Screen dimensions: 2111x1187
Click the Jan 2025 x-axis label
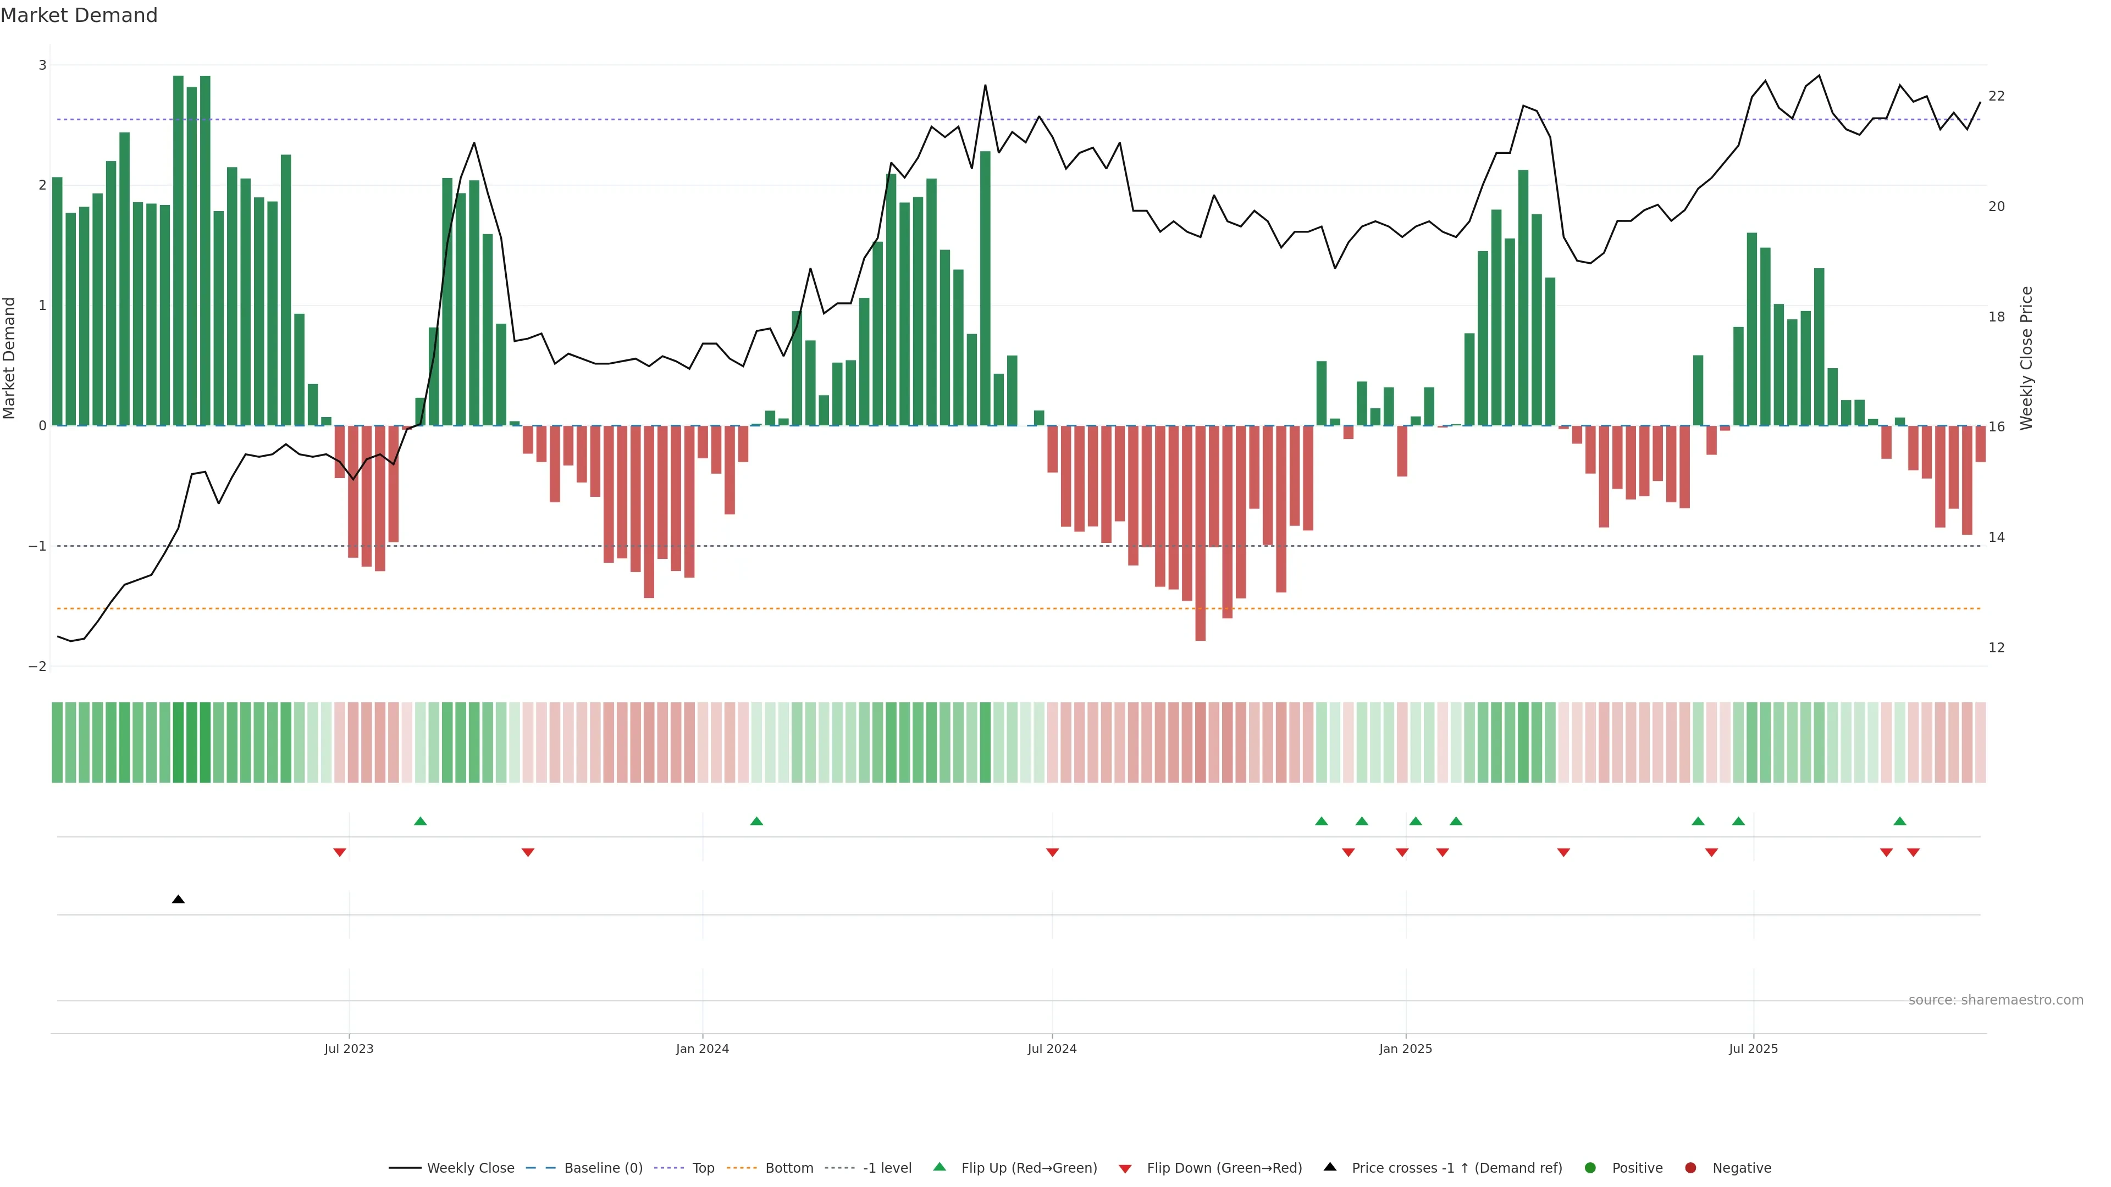pos(1406,1049)
